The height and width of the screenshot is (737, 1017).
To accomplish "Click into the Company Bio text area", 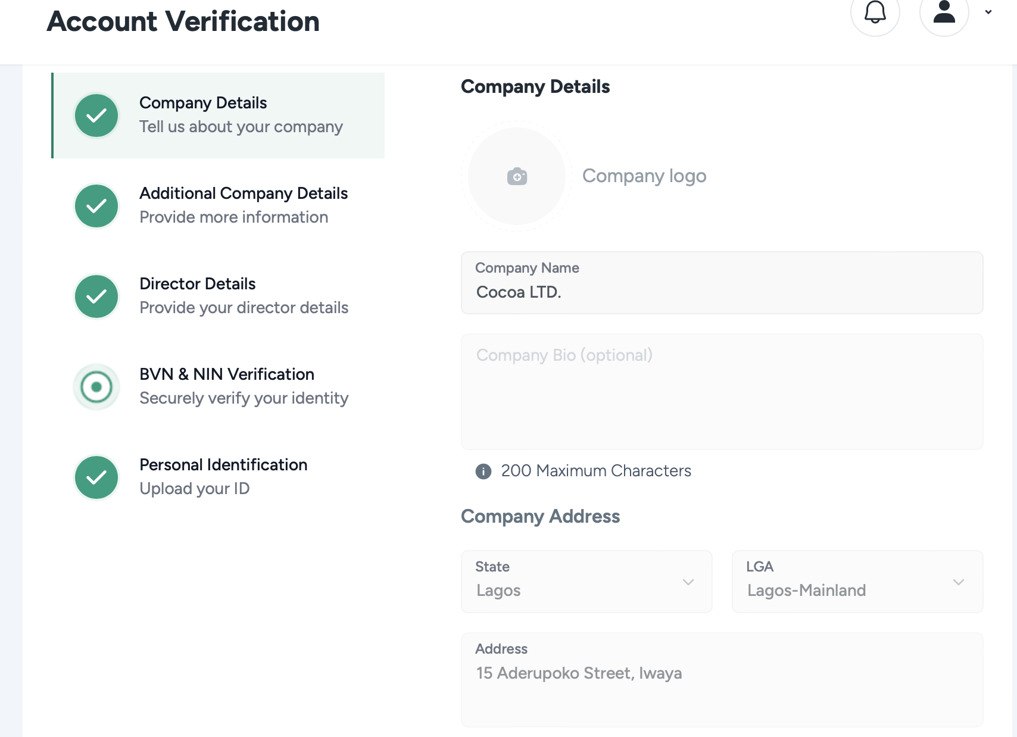I will pos(722,392).
